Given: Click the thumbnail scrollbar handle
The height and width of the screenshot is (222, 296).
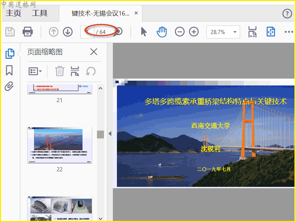Looking at the screenshot, I should click(100, 134).
